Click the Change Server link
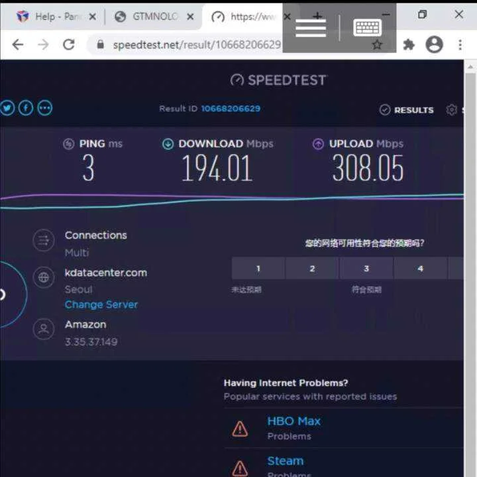The image size is (477, 477). coord(101,305)
